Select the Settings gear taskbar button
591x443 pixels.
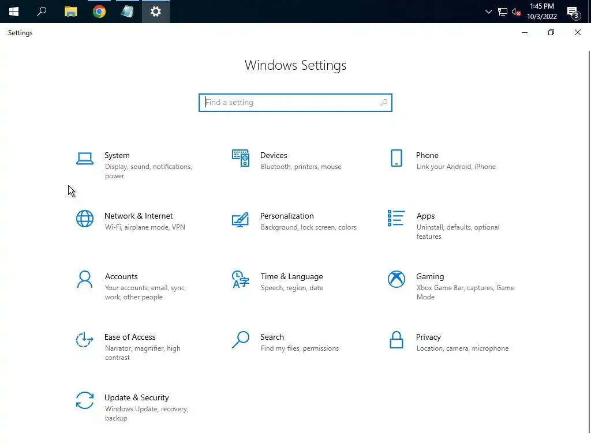(x=156, y=12)
